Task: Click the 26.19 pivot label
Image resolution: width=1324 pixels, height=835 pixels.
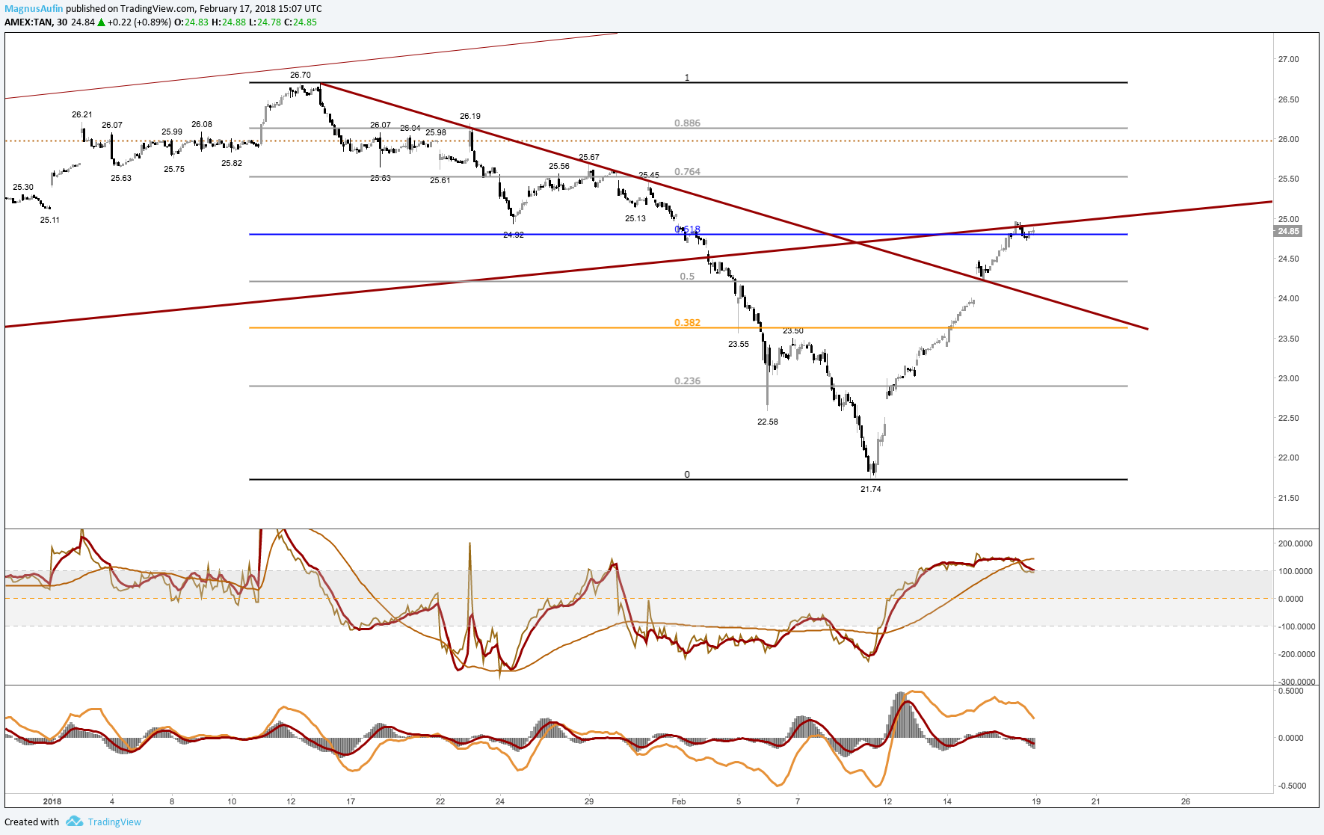Action: (470, 116)
